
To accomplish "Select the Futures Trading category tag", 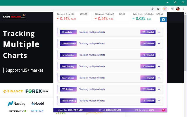I will point(68,101).
